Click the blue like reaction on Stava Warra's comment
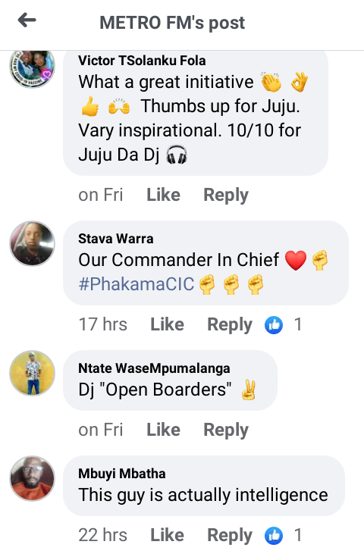 274,324
